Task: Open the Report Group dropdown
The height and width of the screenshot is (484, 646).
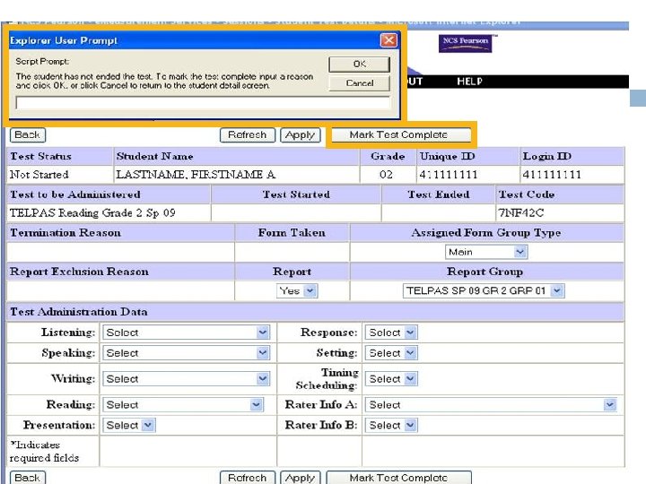Action: tap(484, 291)
